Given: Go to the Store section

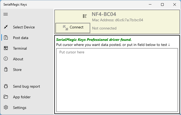Looking at the screenshot, I should (x=17, y=70).
